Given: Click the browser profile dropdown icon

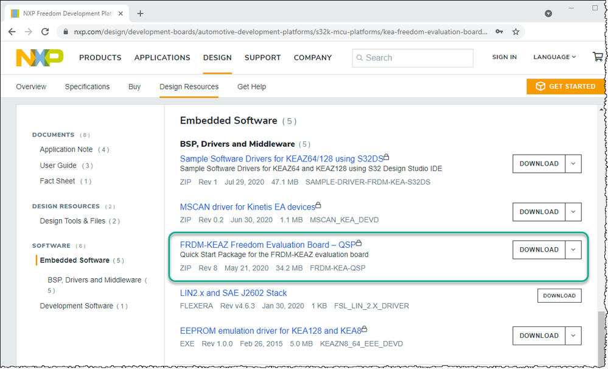Looking at the screenshot, I should [x=548, y=13].
